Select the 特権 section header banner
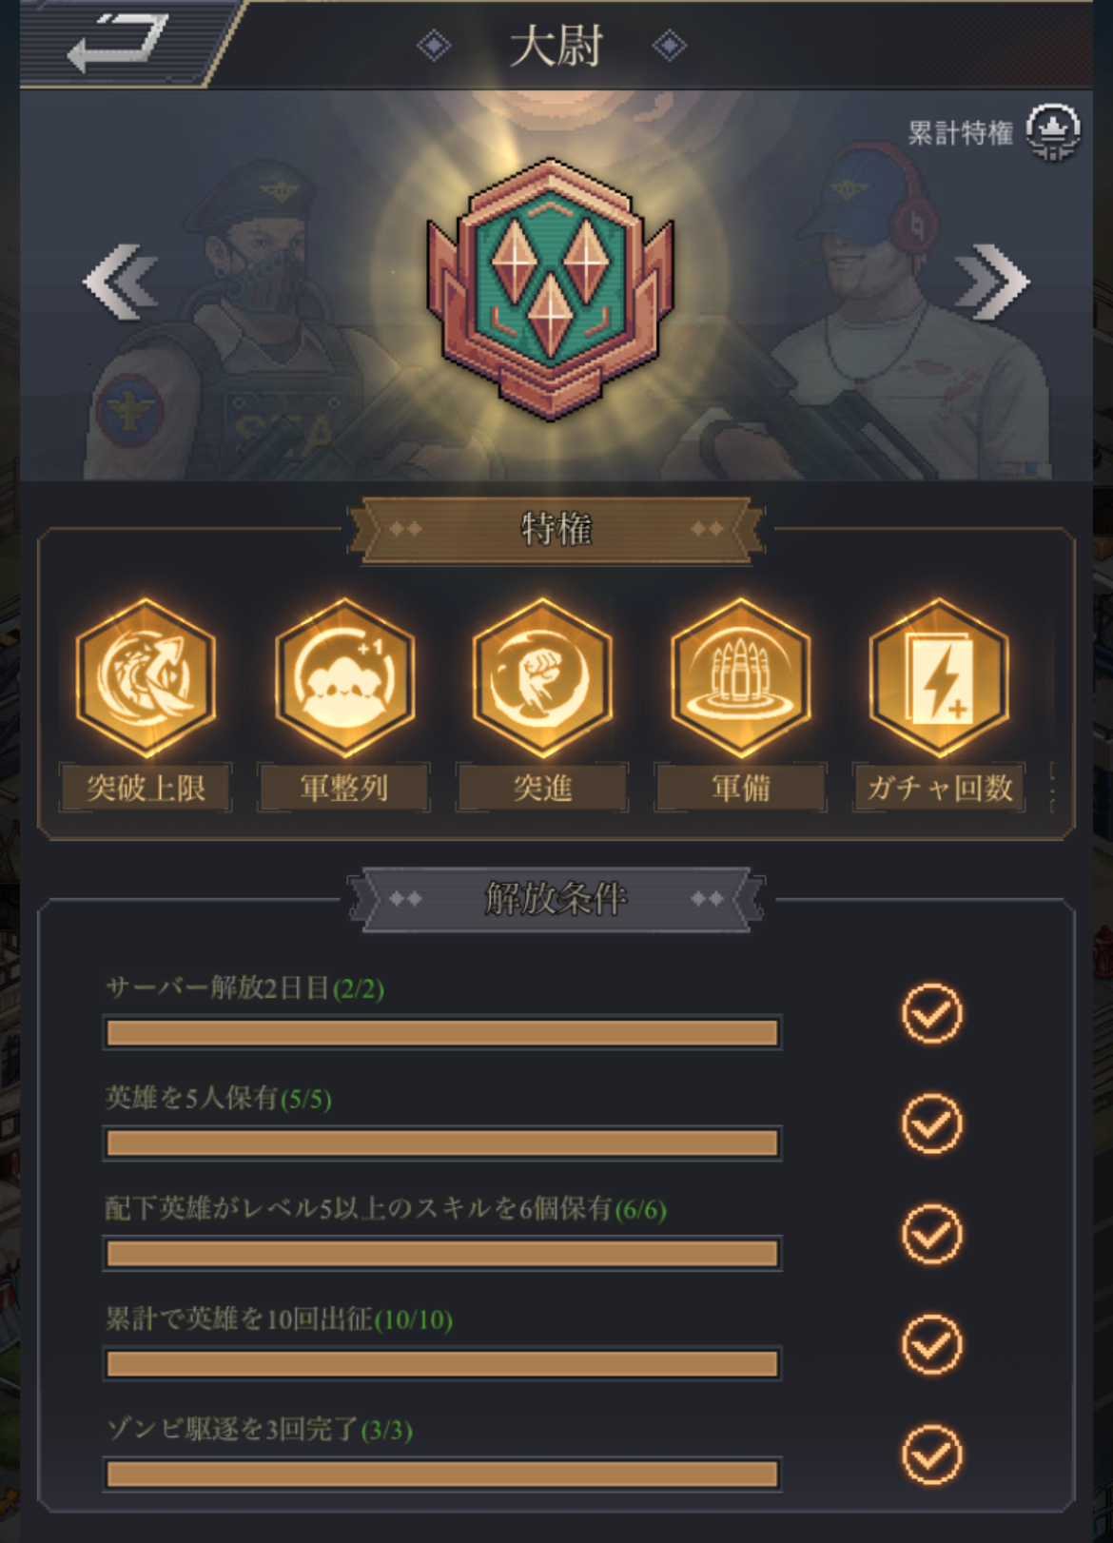 pyautogui.click(x=556, y=529)
